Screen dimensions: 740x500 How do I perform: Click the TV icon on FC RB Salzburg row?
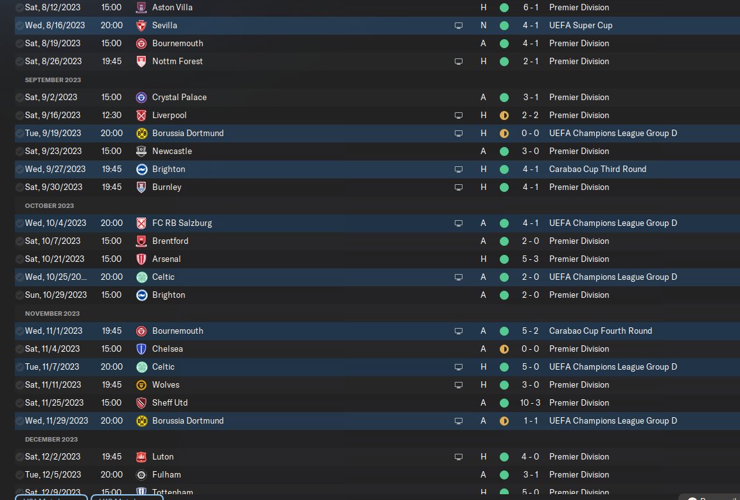458,223
